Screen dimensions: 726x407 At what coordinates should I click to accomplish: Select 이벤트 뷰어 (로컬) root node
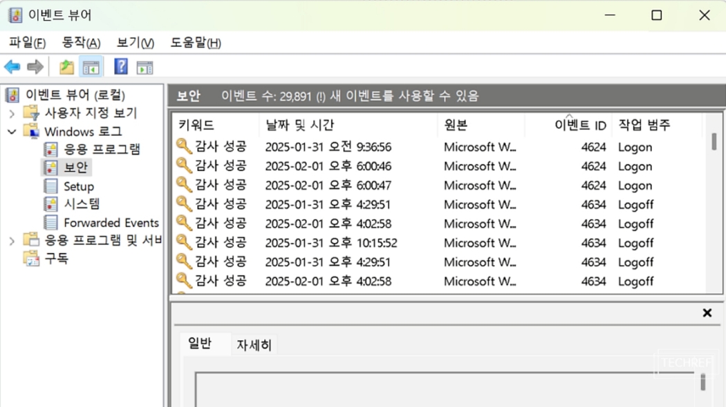pyautogui.click(x=75, y=95)
